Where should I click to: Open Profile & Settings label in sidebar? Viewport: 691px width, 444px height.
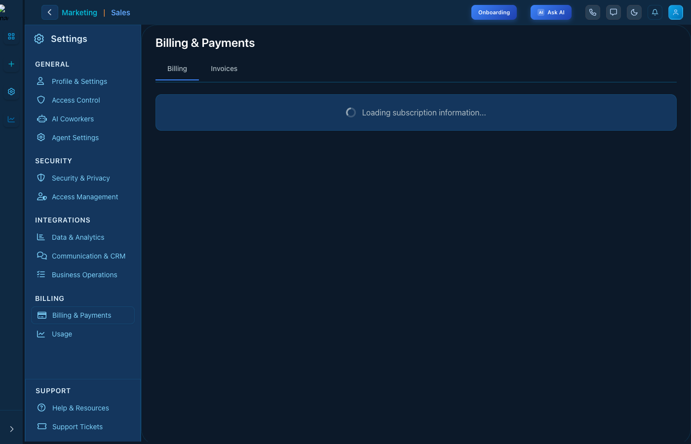tap(79, 81)
